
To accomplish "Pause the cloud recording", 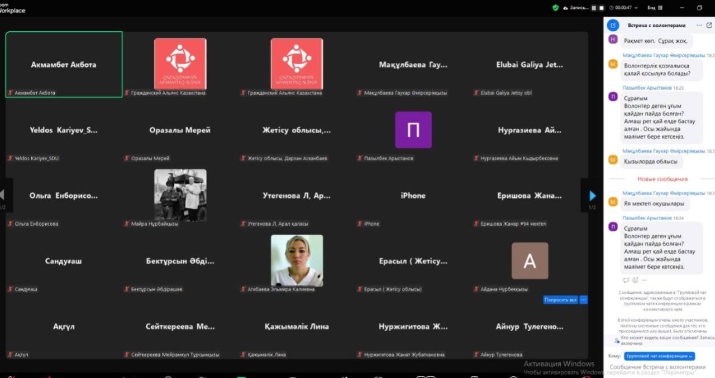I will [x=594, y=8].
